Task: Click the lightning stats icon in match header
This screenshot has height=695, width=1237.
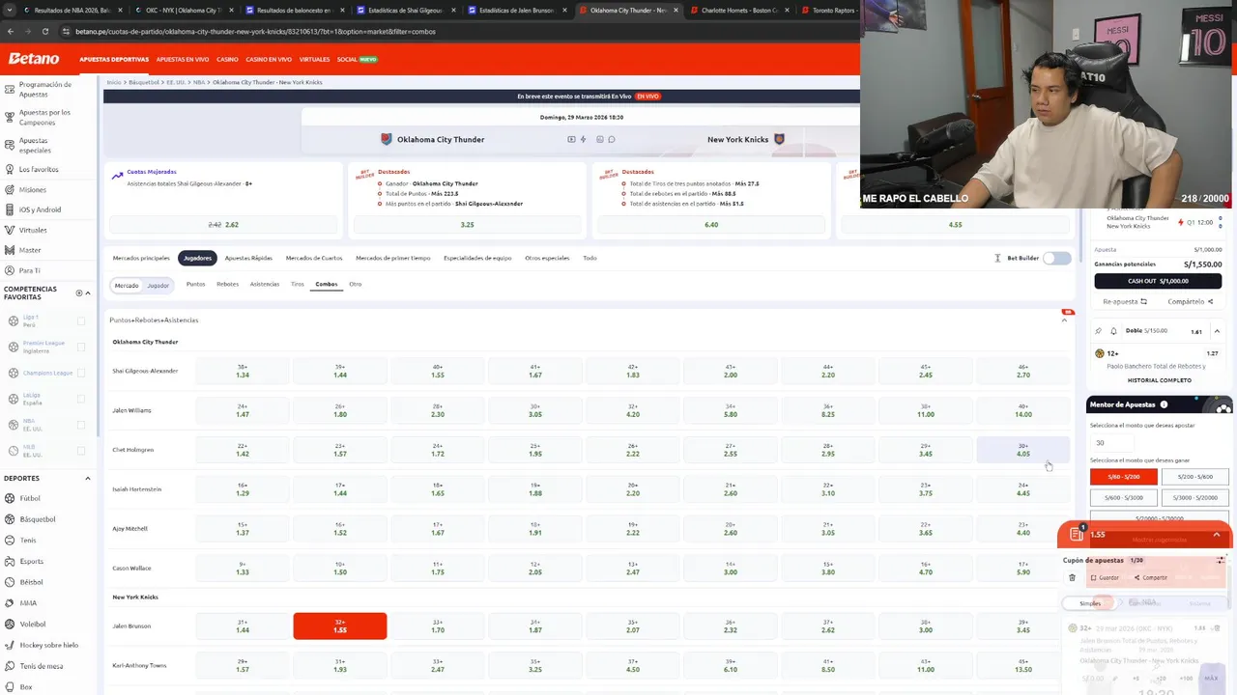Action: pos(583,139)
